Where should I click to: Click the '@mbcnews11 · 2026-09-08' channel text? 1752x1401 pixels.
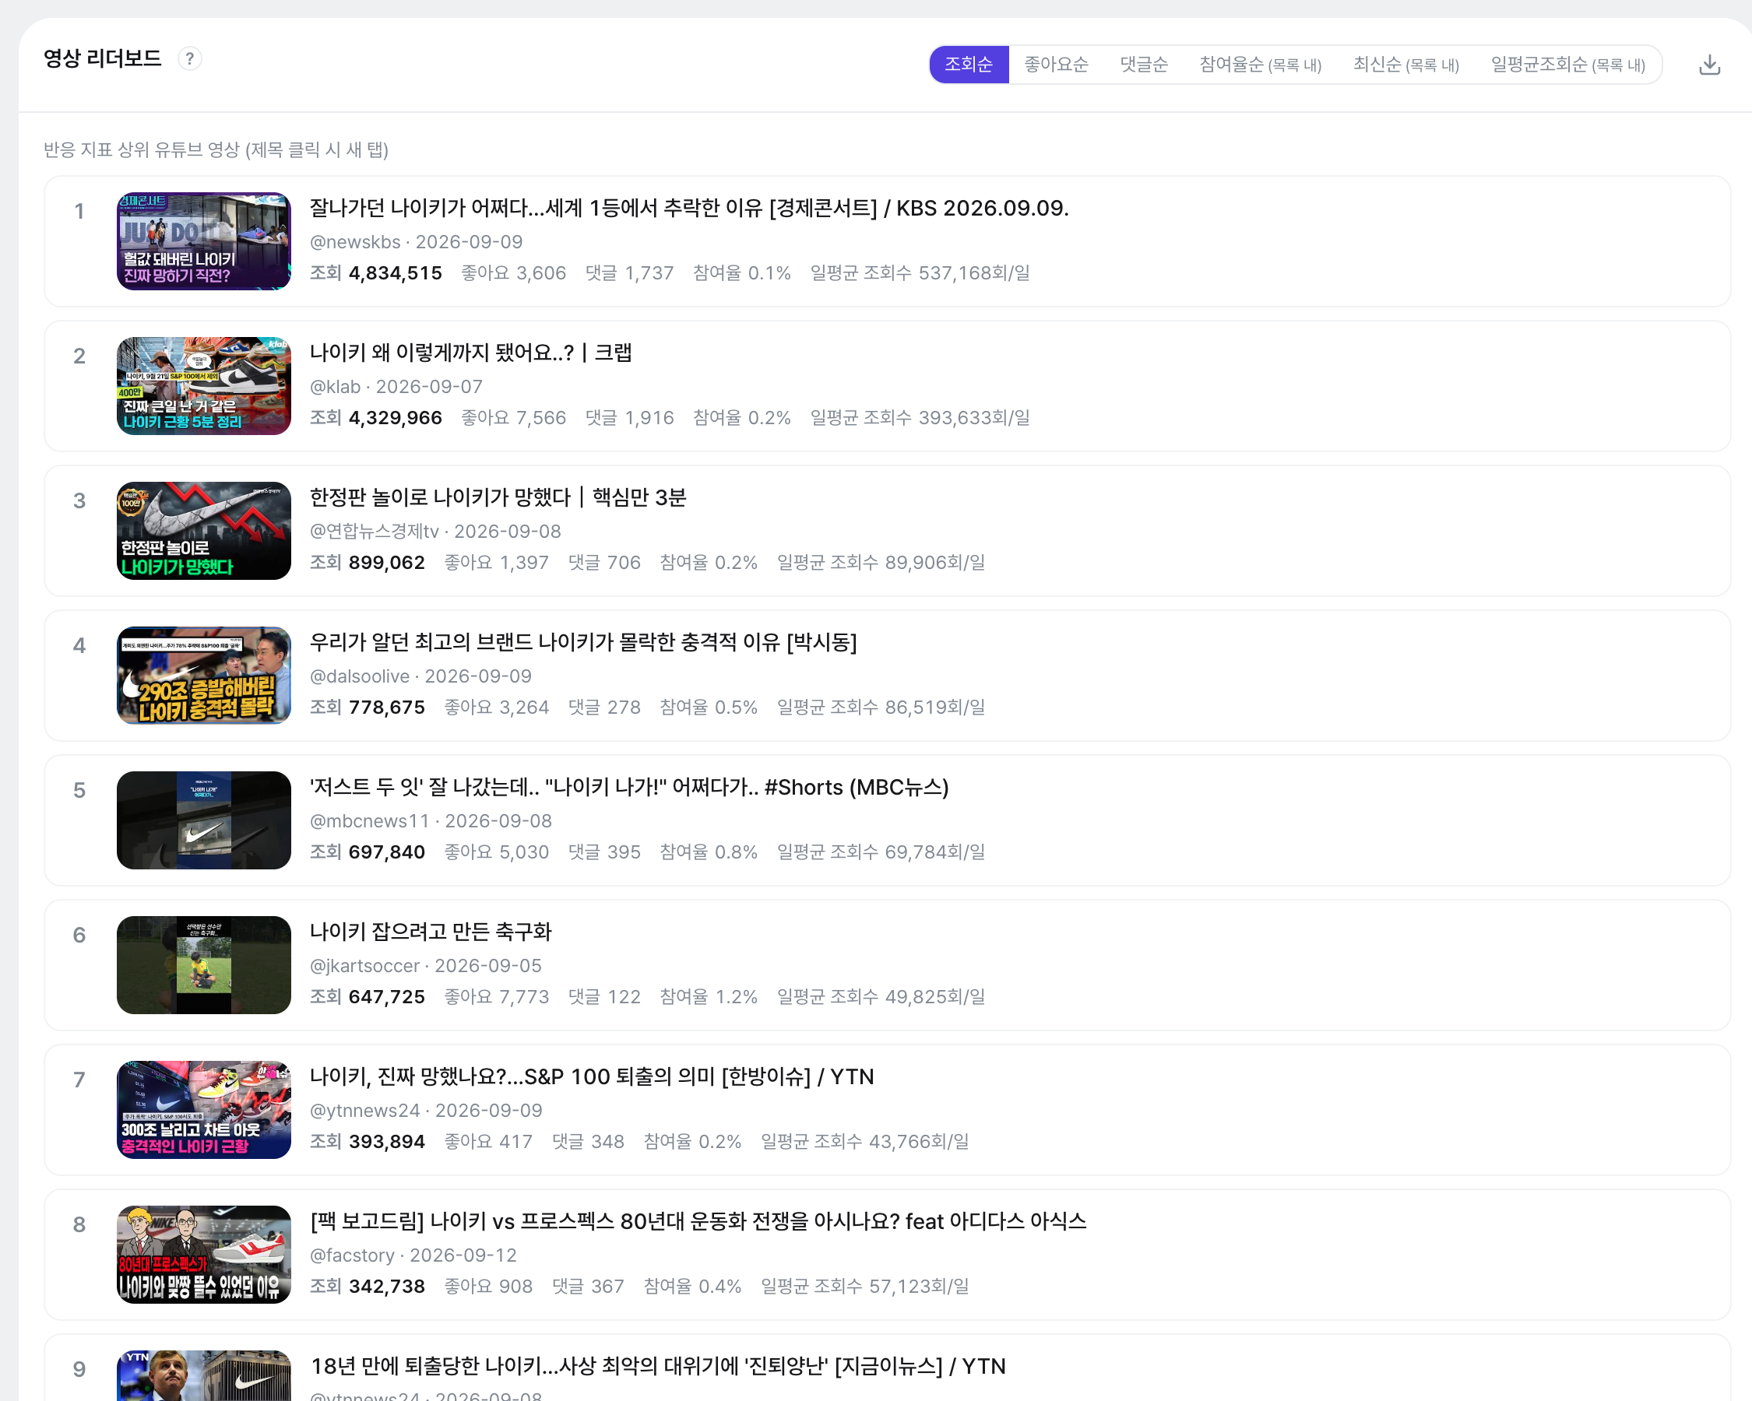tap(431, 821)
